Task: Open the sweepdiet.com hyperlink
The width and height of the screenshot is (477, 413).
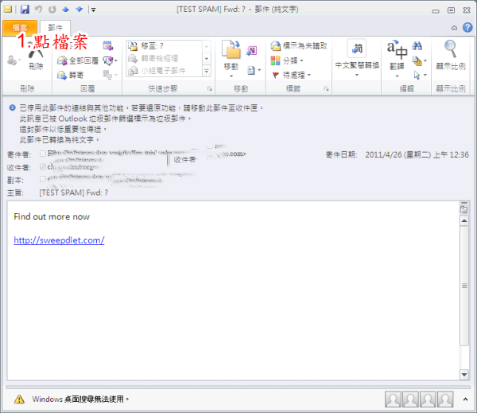Action: pos(59,240)
